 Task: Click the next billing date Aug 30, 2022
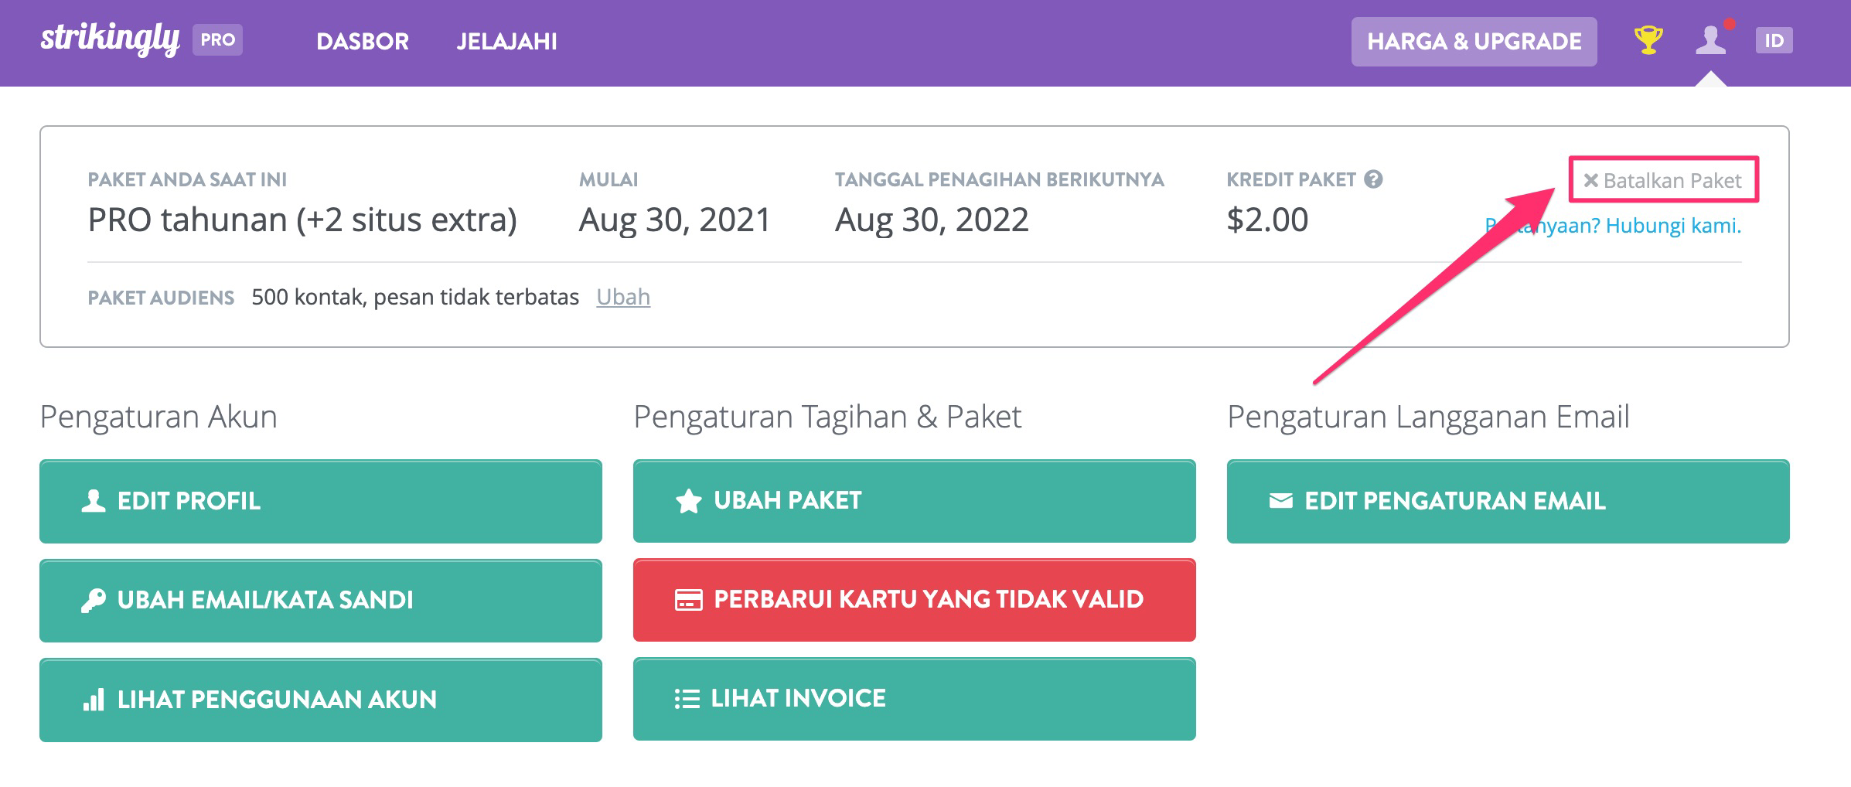(x=932, y=220)
